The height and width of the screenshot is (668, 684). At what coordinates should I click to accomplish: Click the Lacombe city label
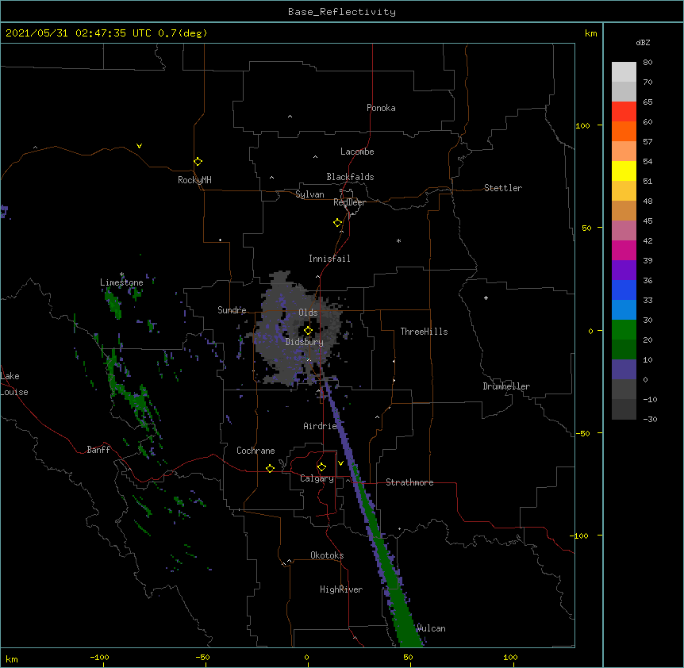pos(357,152)
